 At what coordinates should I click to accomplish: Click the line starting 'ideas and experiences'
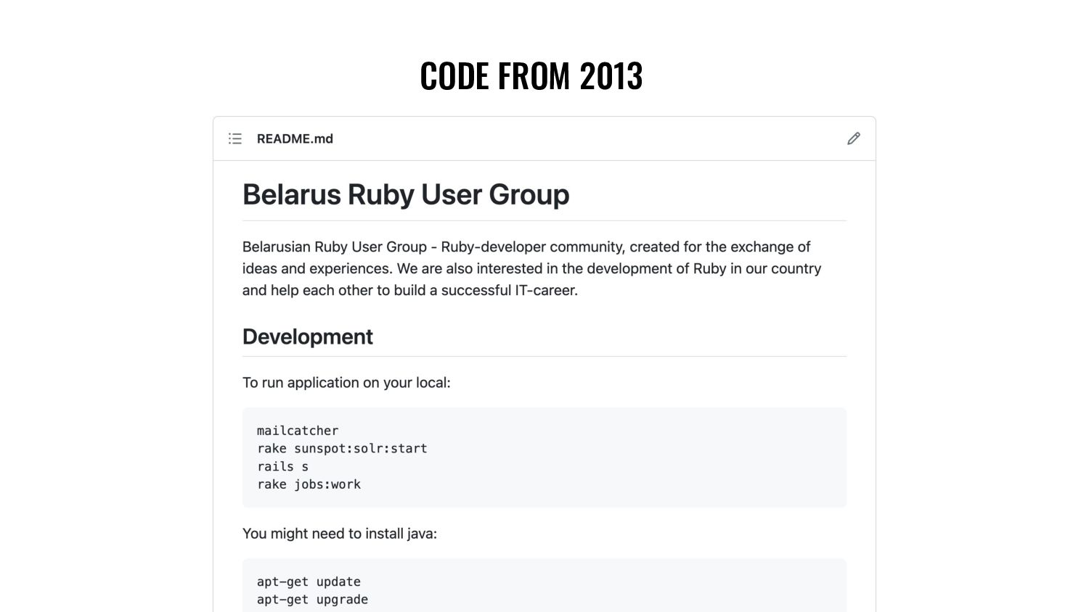pos(531,268)
